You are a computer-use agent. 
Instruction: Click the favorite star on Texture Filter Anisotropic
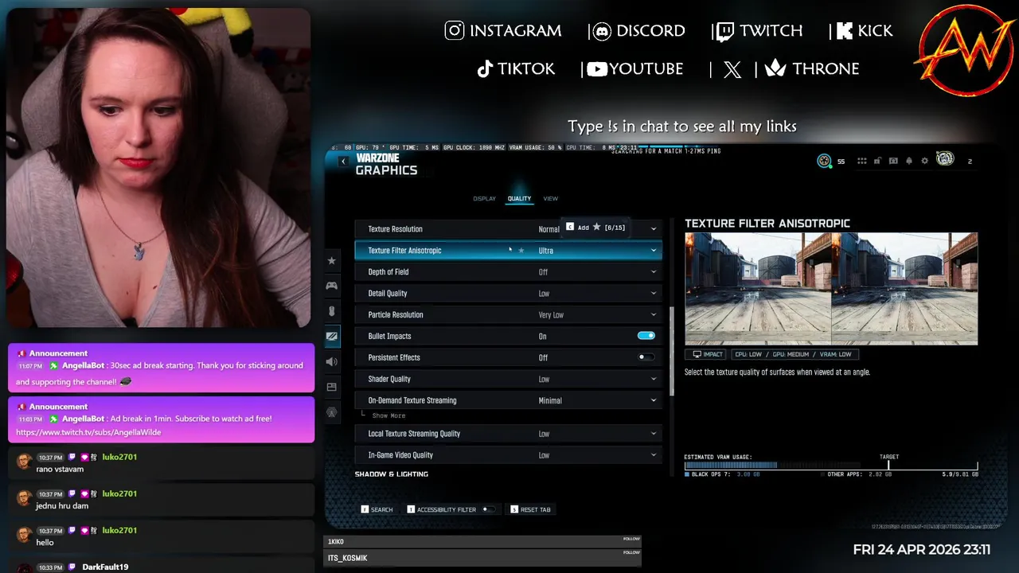[x=521, y=251]
